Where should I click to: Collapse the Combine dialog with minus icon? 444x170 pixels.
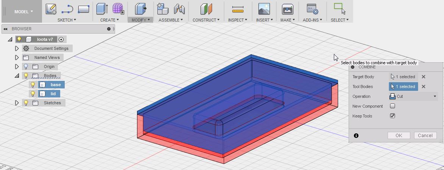353,67
